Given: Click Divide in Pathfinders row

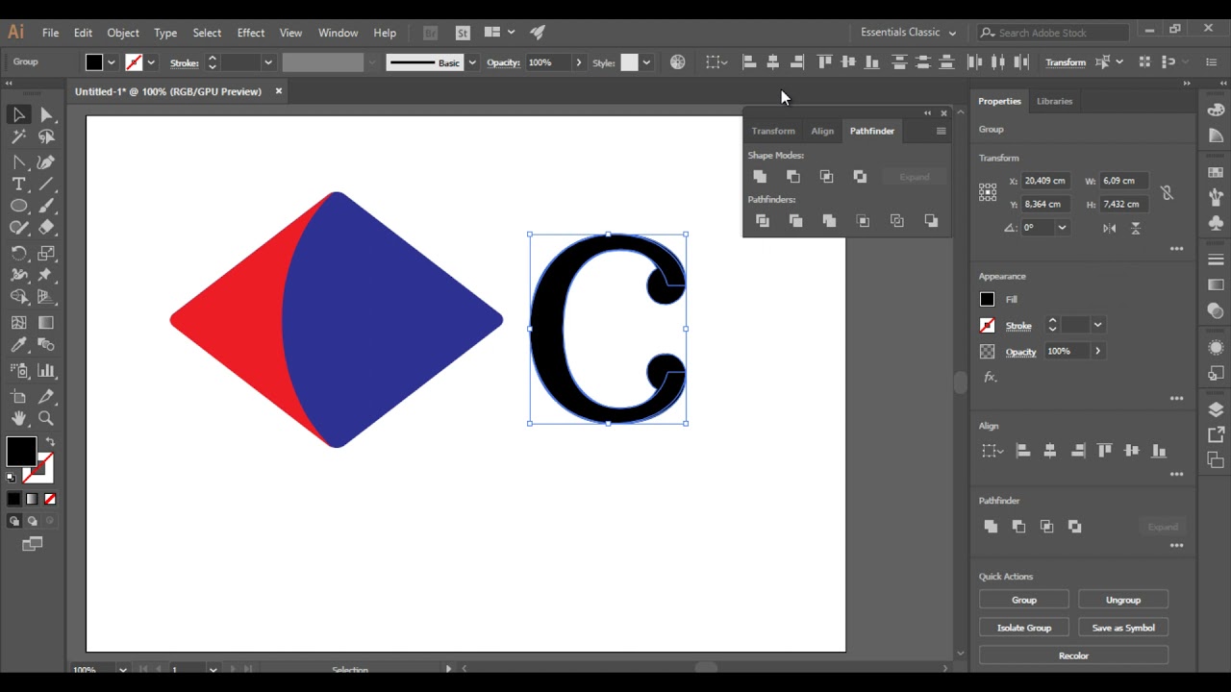Looking at the screenshot, I should tap(763, 220).
